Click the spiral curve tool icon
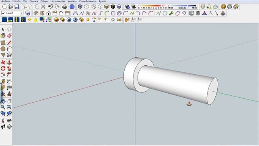The image size is (259, 146). tap(119, 13)
